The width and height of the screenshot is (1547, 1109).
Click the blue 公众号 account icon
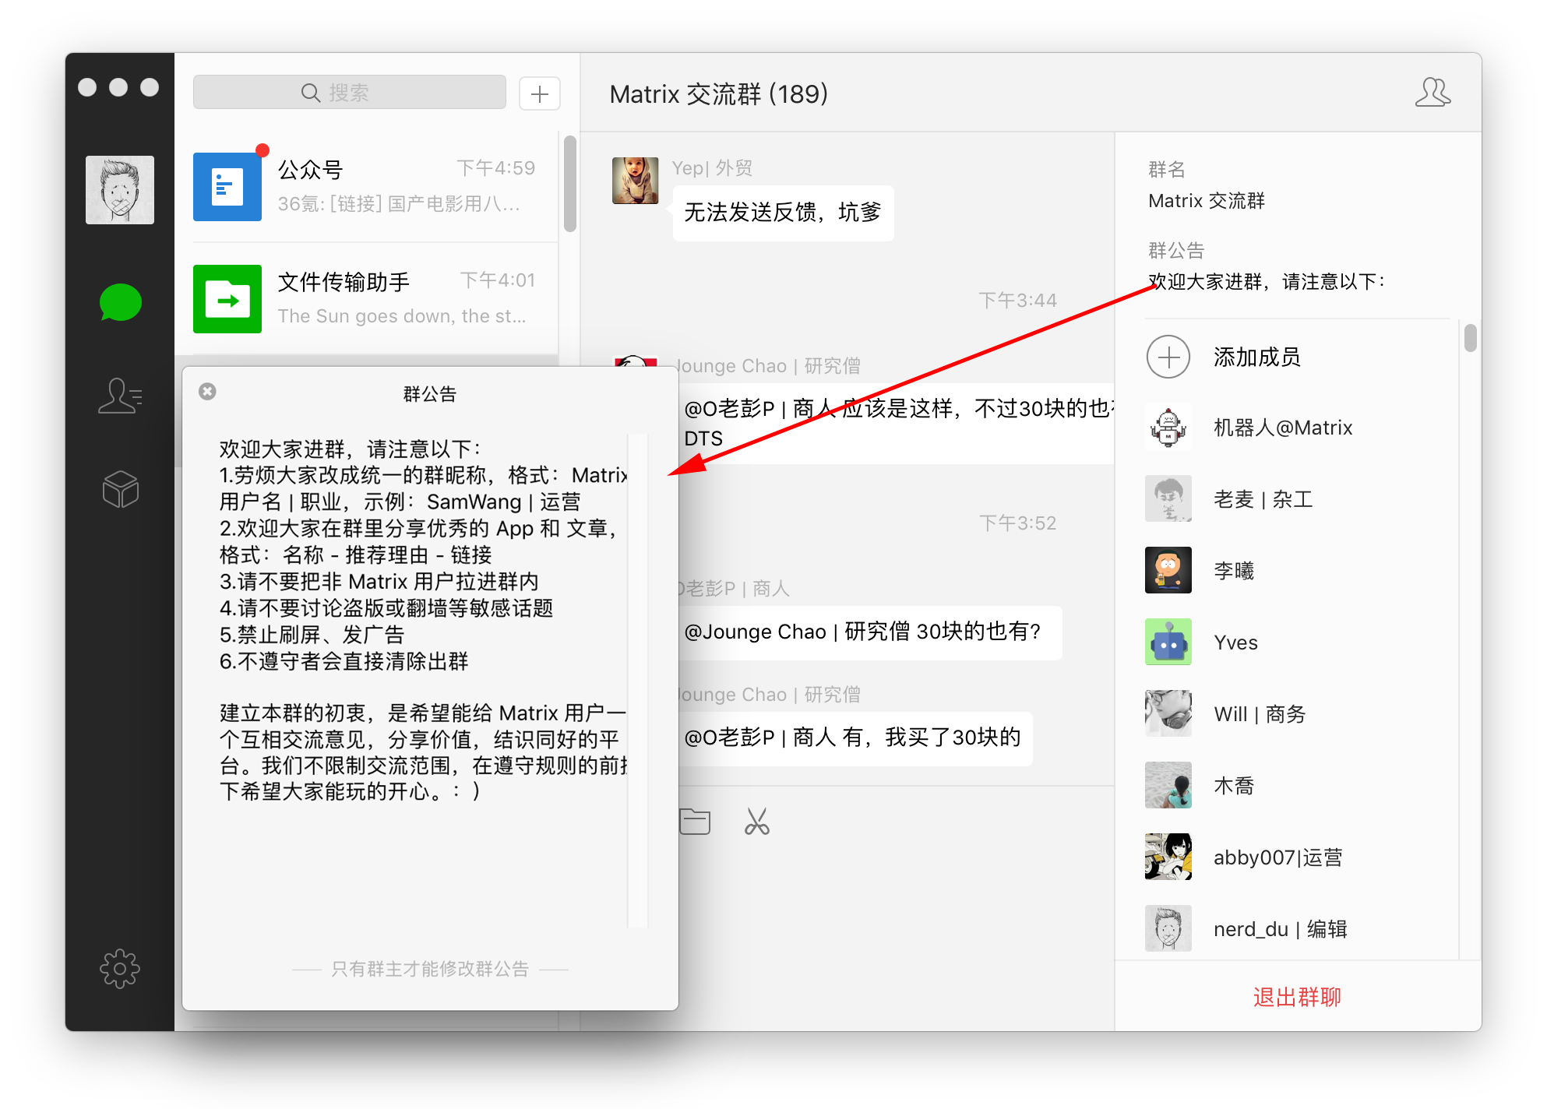pyautogui.click(x=227, y=187)
